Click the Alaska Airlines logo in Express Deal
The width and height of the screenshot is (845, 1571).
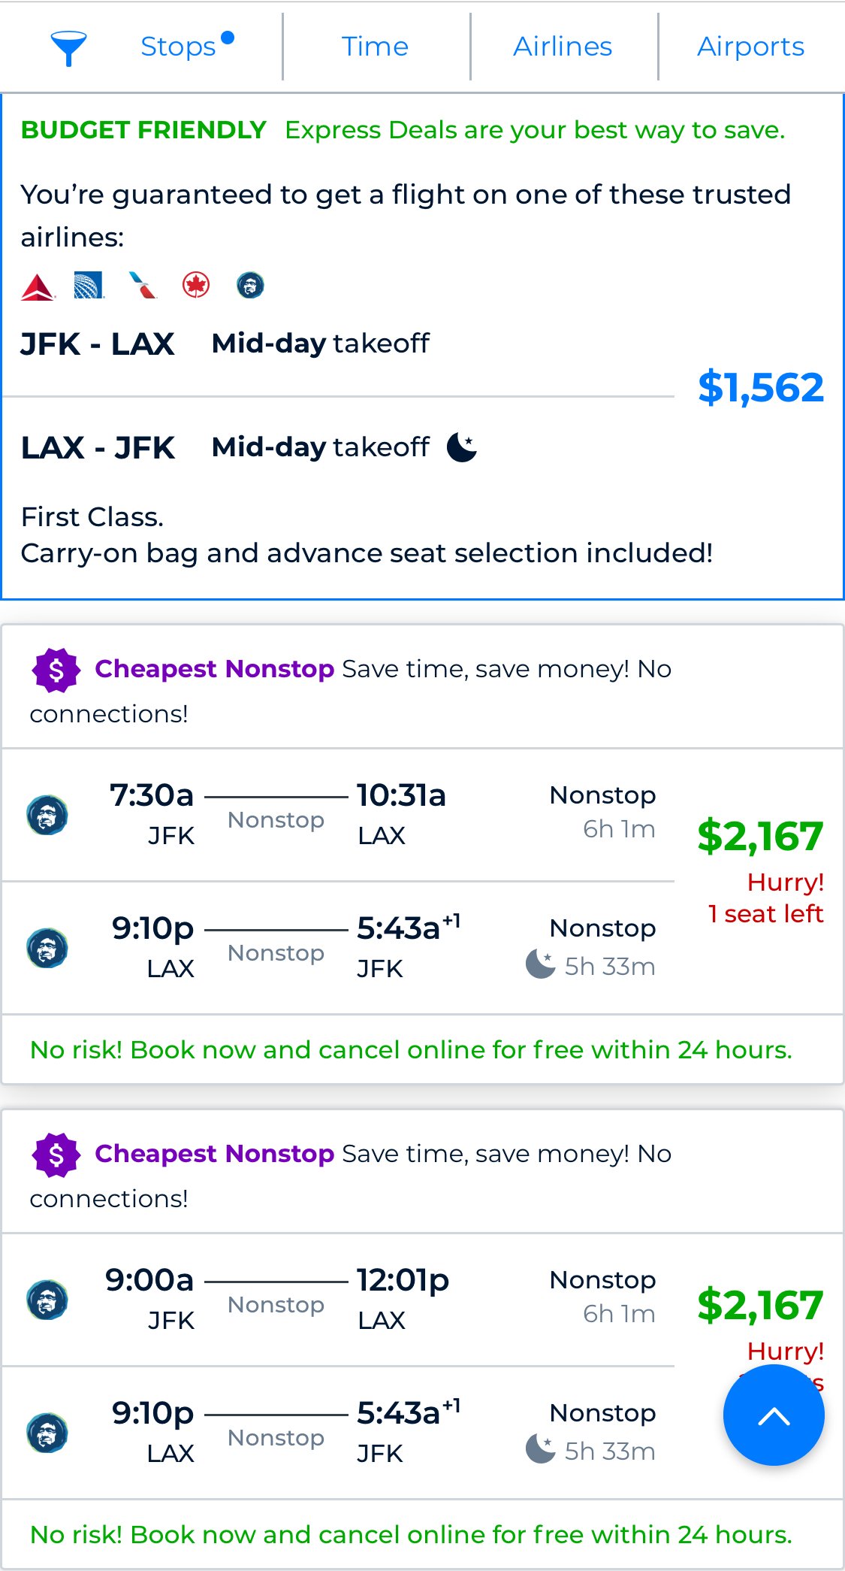pyautogui.click(x=250, y=285)
